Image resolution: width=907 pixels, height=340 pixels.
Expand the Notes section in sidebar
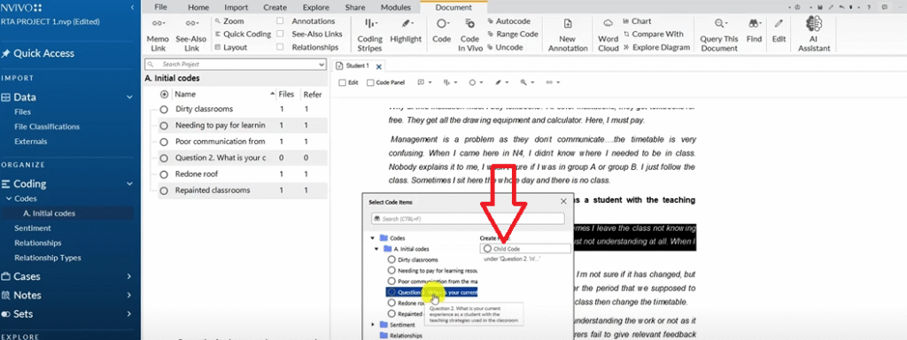click(x=129, y=296)
